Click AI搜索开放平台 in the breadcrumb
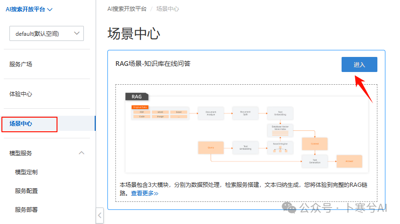This screenshot has height=224, width=400. tap(127, 9)
